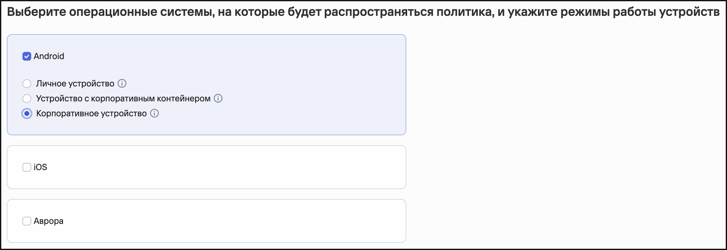Click the iOS text label
The height and width of the screenshot is (250, 727).
(40, 167)
